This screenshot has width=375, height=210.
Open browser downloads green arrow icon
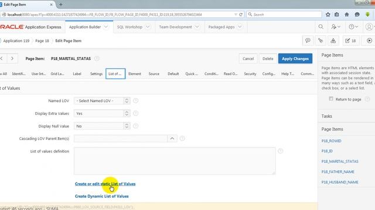[x=367, y=15]
